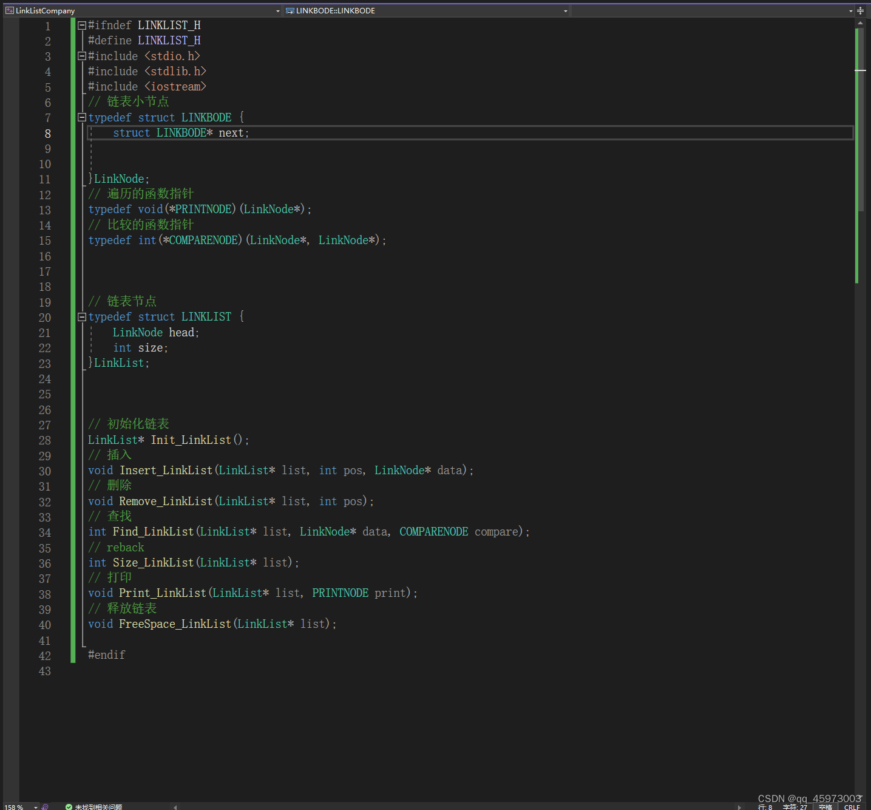
Task: Click 'print' parameter on line 38
Action: [390, 593]
